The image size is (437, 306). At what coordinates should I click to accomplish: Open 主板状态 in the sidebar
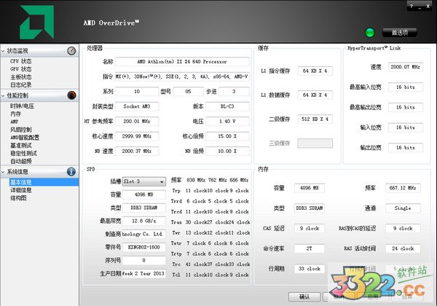[x=21, y=77]
